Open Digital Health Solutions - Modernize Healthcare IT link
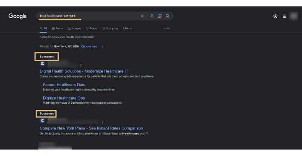The image size is (302, 158). click(x=84, y=71)
